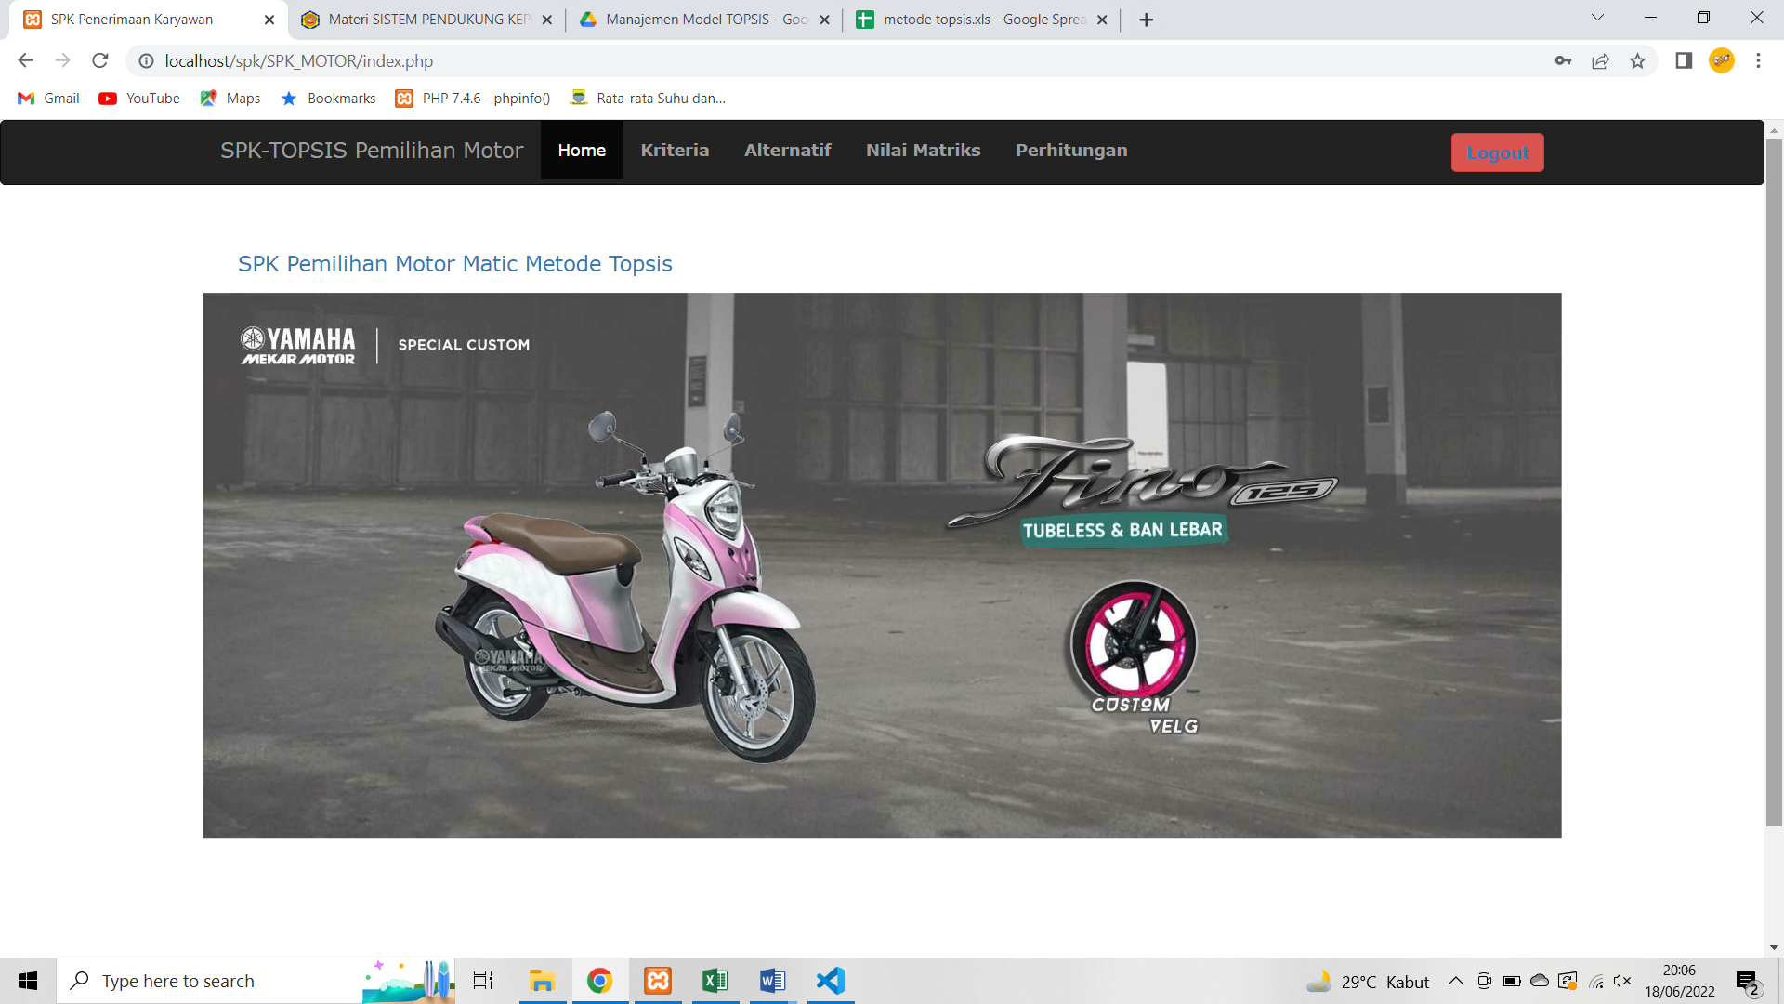
Task: Open Excel from the taskbar
Action: click(715, 980)
